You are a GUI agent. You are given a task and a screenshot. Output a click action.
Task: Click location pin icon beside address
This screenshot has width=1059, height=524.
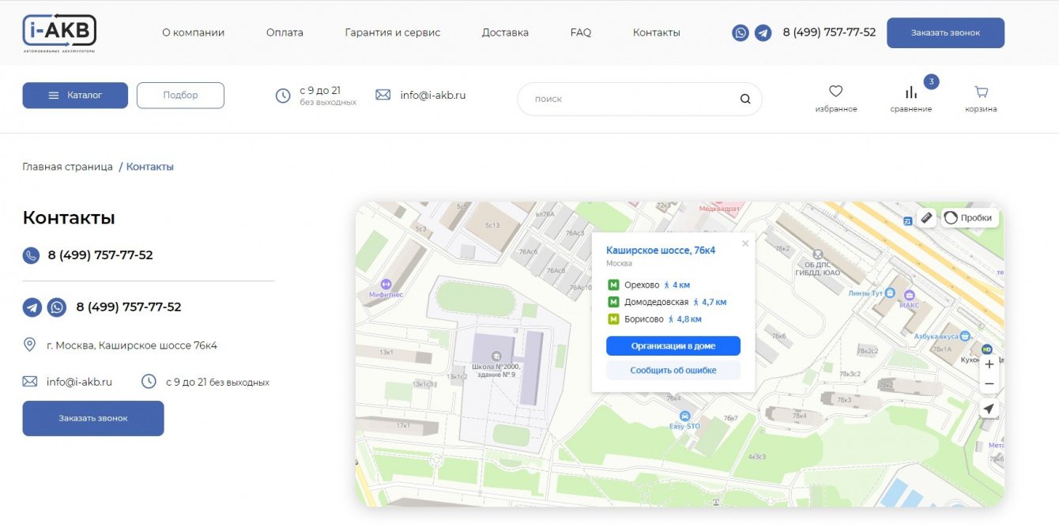pos(30,345)
